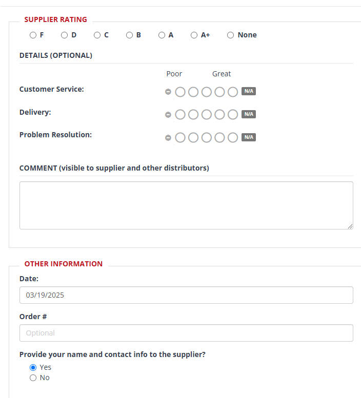Click the Comment text area
This screenshot has height=398, width=361.
pos(186,205)
